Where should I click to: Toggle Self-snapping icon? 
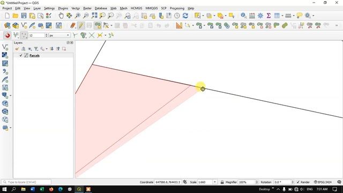point(111,35)
